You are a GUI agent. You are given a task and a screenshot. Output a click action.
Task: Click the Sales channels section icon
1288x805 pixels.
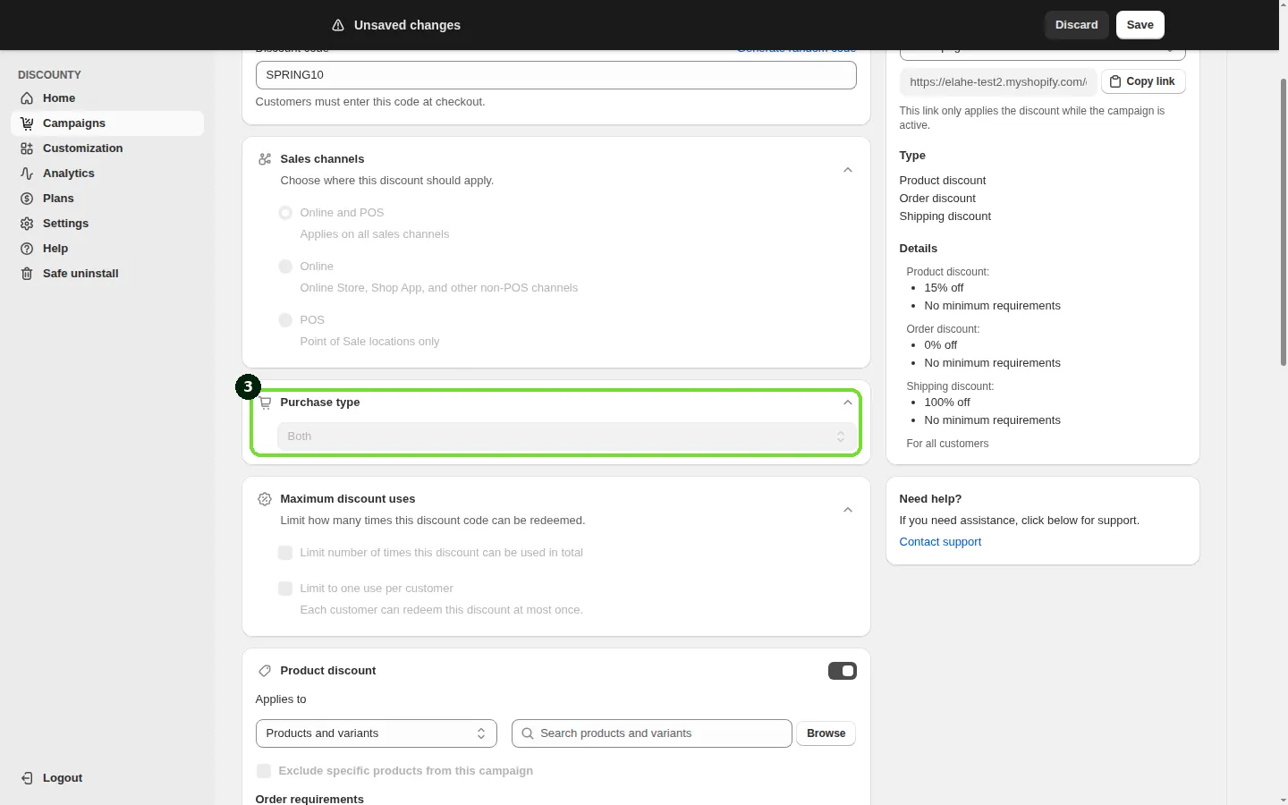tap(265, 159)
